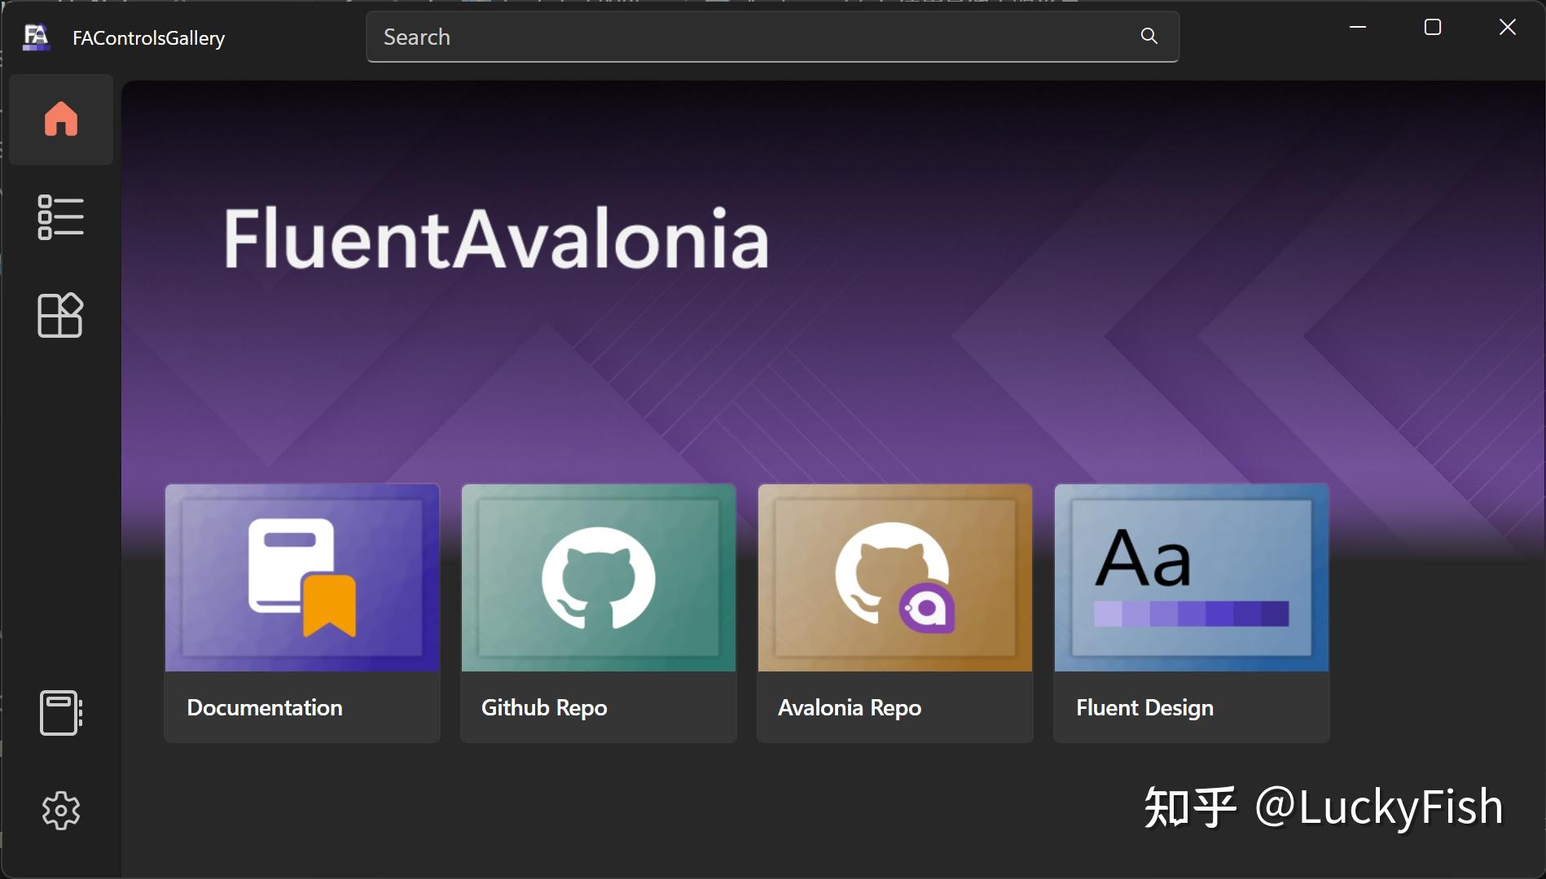Viewport: 1546px width, 879px height.
Task: Select the Aa typography icon on Fluent Design card
Action: tap(1140, 558)
